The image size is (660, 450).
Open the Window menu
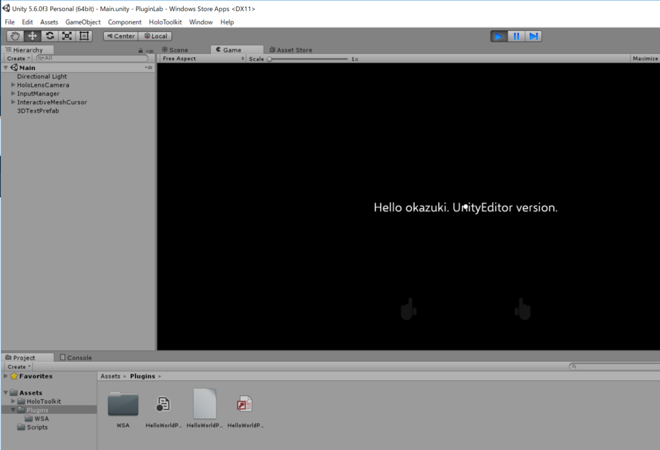click(201, 23)
